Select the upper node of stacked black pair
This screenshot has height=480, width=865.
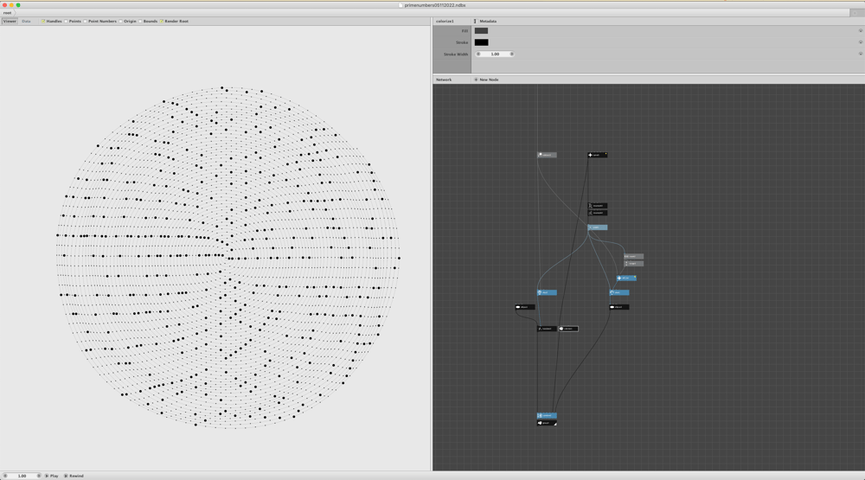click(x=598, y=206)
